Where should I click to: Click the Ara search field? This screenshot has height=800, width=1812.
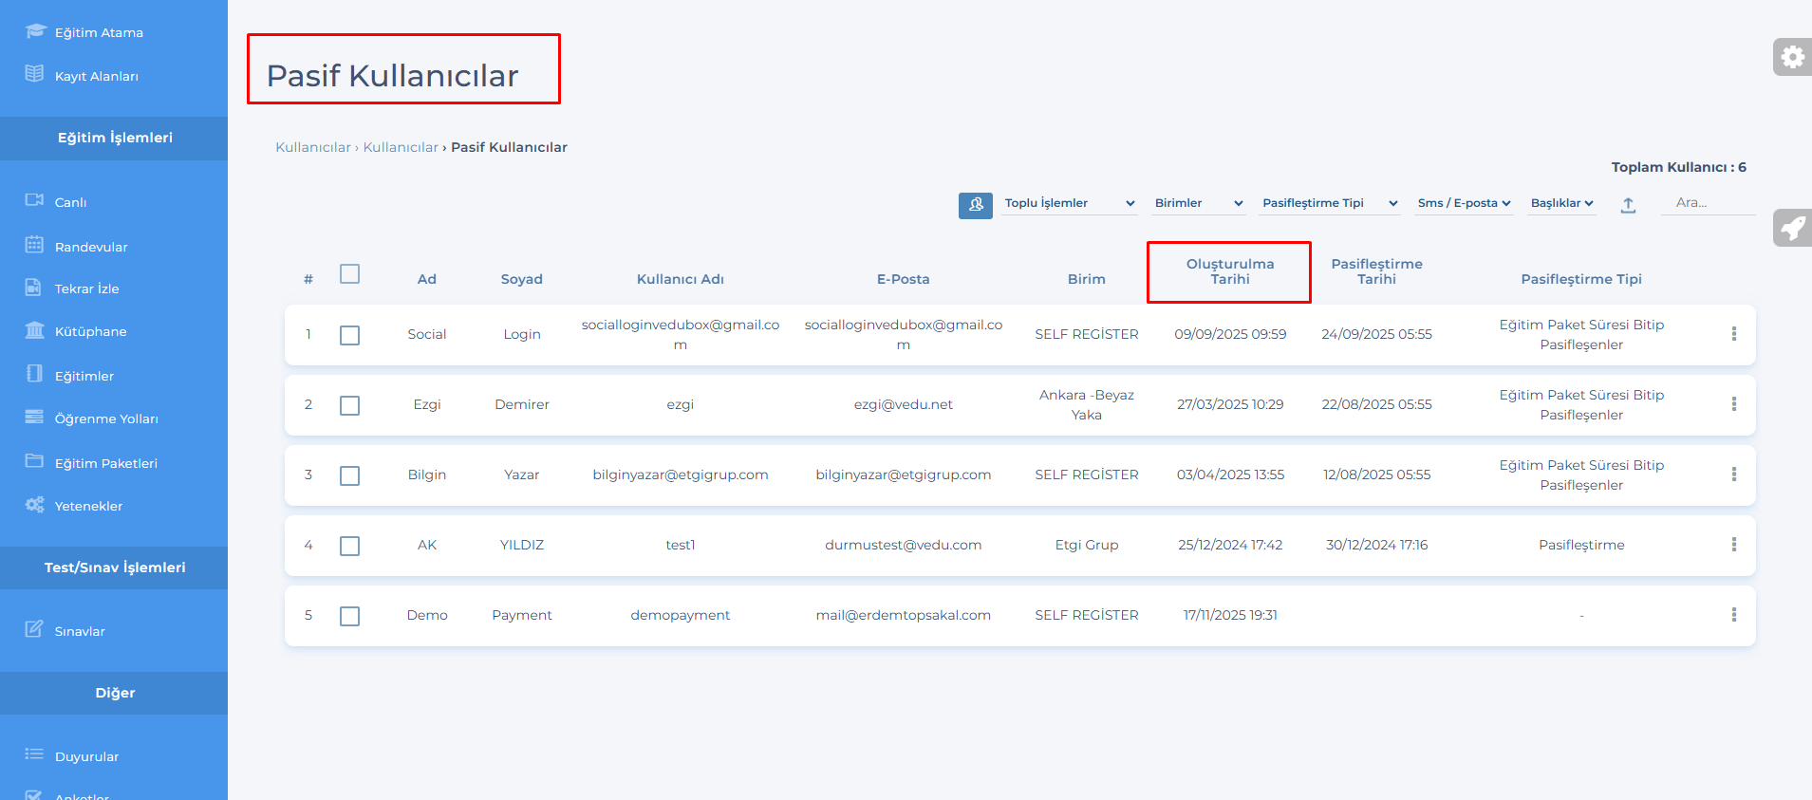tap(1707, 202)
